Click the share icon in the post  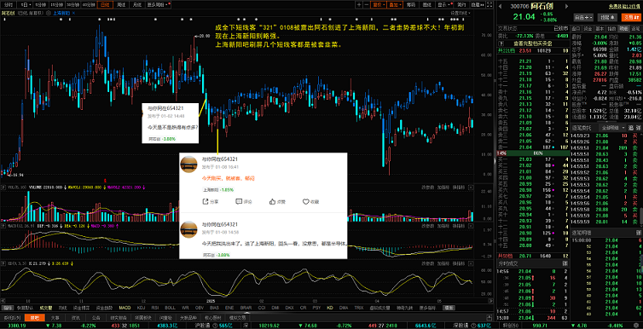click(x=206, y=201)
